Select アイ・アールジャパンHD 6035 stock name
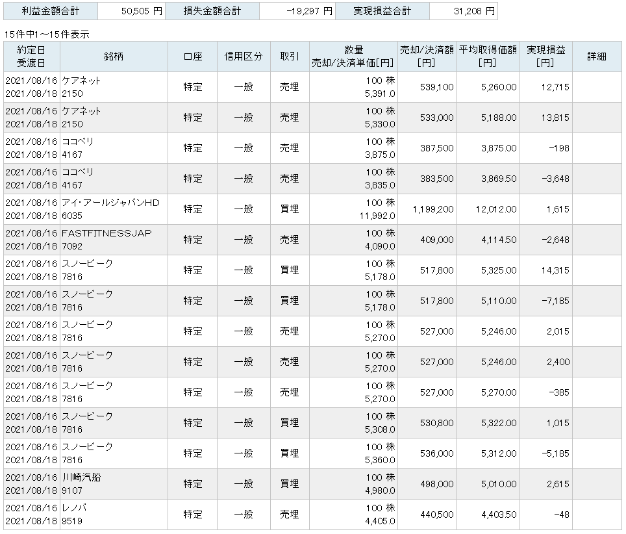 click(x=110, y=209)
